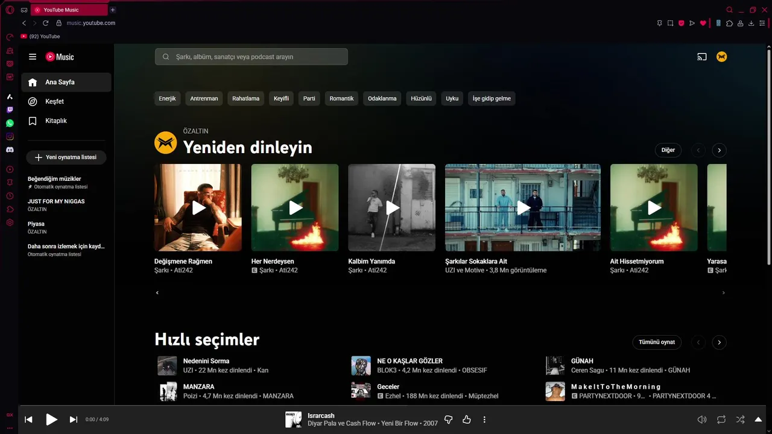Play the Kalbim Yanımda thumbnail

pos(391,207)
